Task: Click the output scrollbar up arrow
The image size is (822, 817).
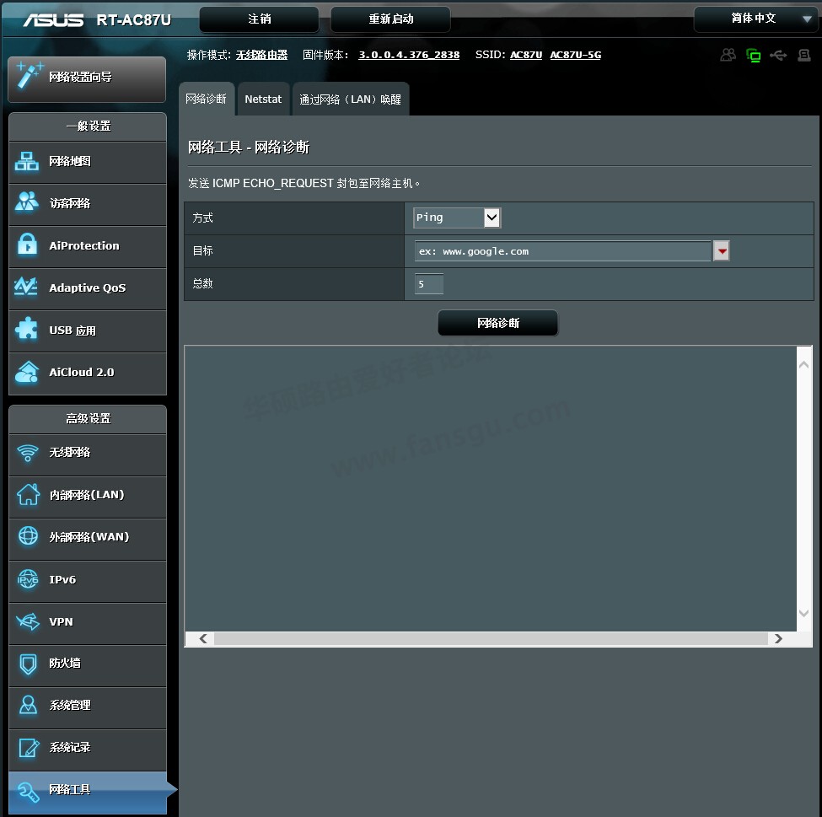Action: (803, 364)
